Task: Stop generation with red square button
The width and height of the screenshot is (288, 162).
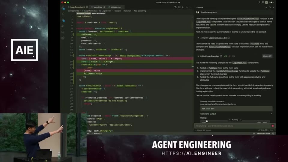Action: 273,126
